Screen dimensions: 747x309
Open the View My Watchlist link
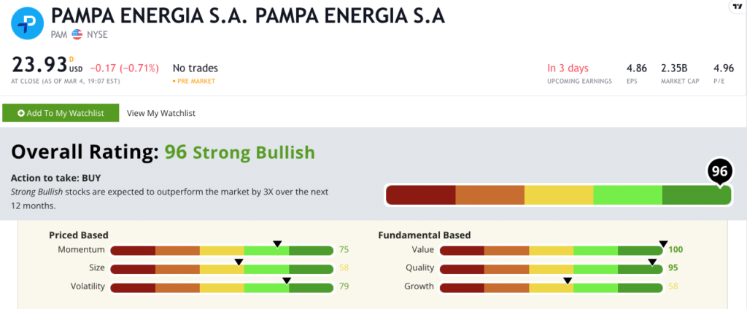(160, 113)
